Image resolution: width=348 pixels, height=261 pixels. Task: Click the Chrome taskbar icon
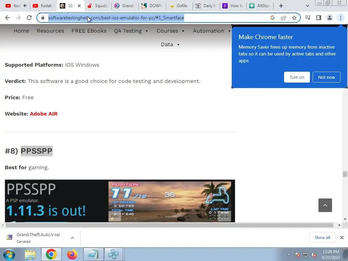[x=51, y=254]
